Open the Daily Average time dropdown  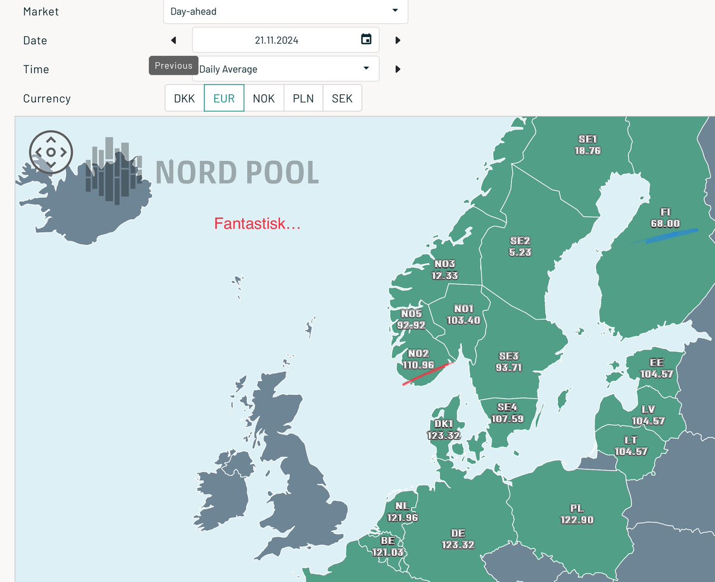285,69
